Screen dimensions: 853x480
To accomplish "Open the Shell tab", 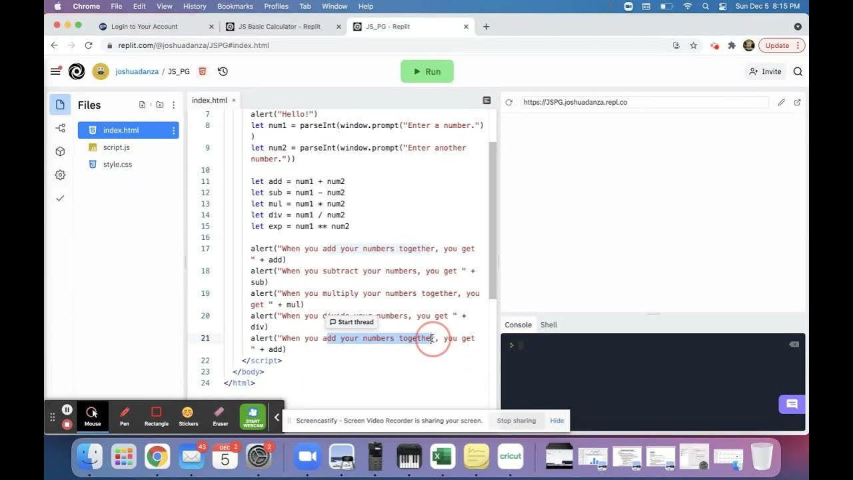I will coord(548,325).
